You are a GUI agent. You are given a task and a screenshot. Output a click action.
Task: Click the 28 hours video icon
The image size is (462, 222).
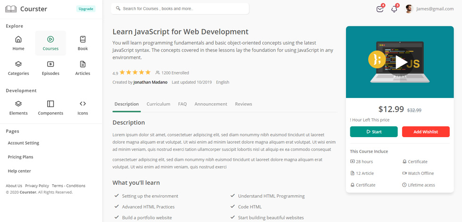coord(353,162)
